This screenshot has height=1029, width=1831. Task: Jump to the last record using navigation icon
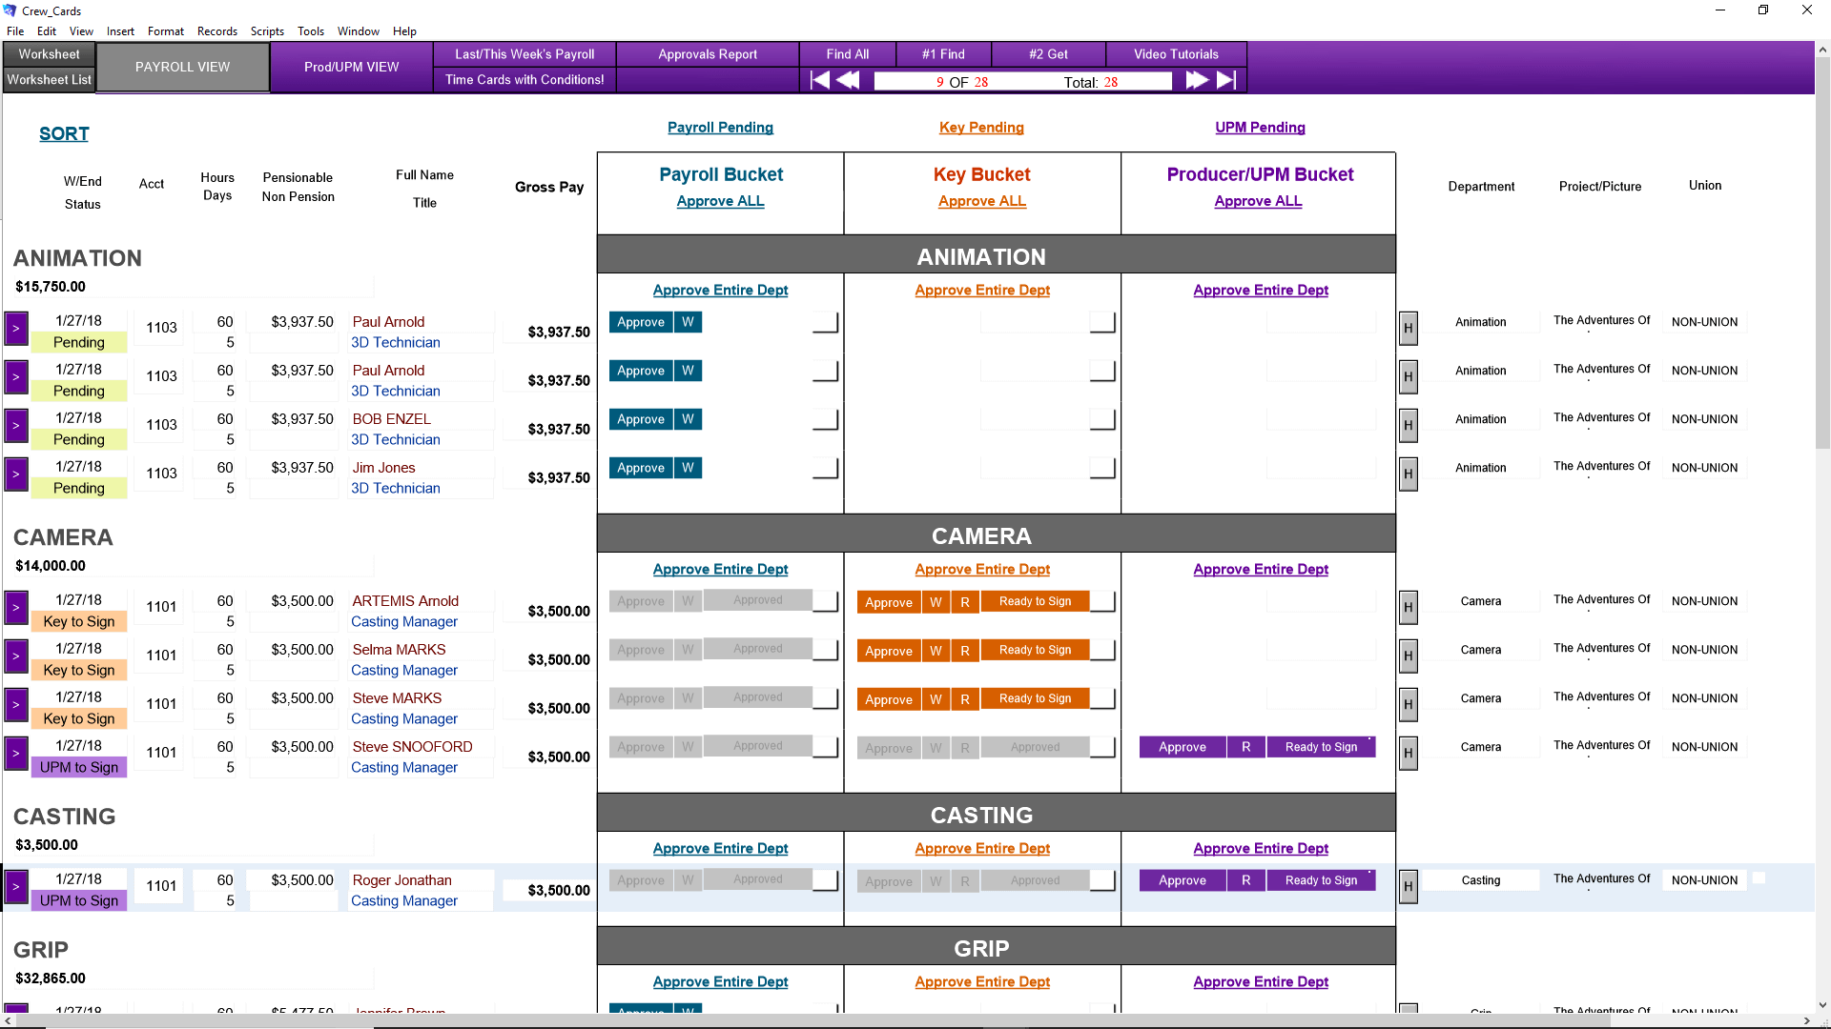pos(1227,80)
